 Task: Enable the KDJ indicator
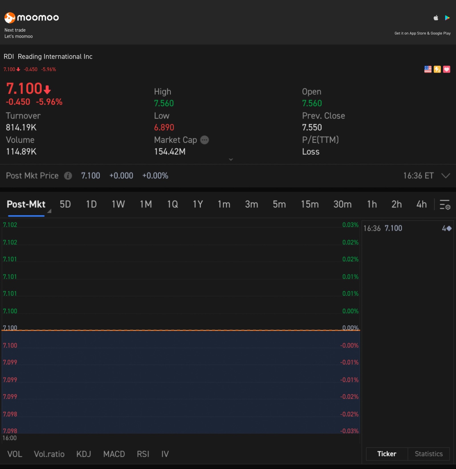[x=84, y=454]
